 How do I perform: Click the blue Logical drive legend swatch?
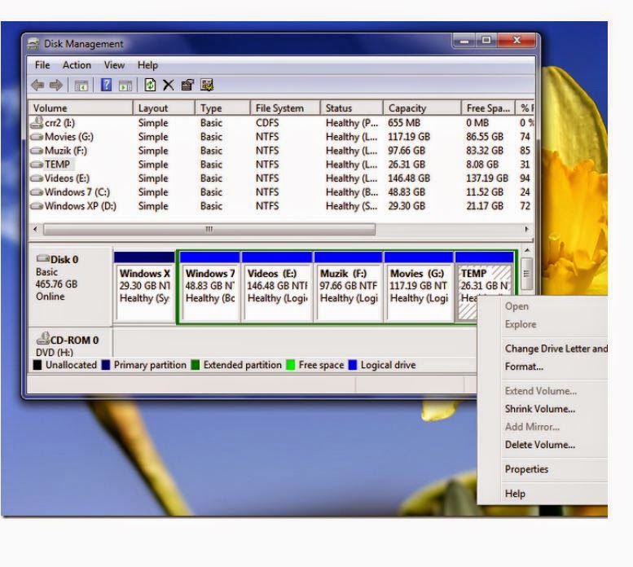point(353,365)
